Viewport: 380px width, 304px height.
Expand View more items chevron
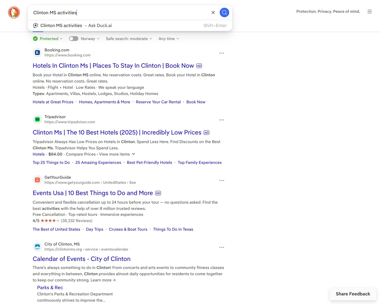[134, 154]
